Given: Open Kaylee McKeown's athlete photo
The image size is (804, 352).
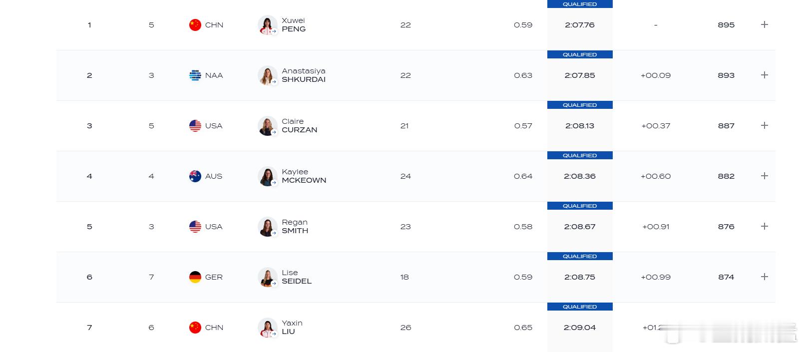Looking at the screenshot, I should click(267, 176).
